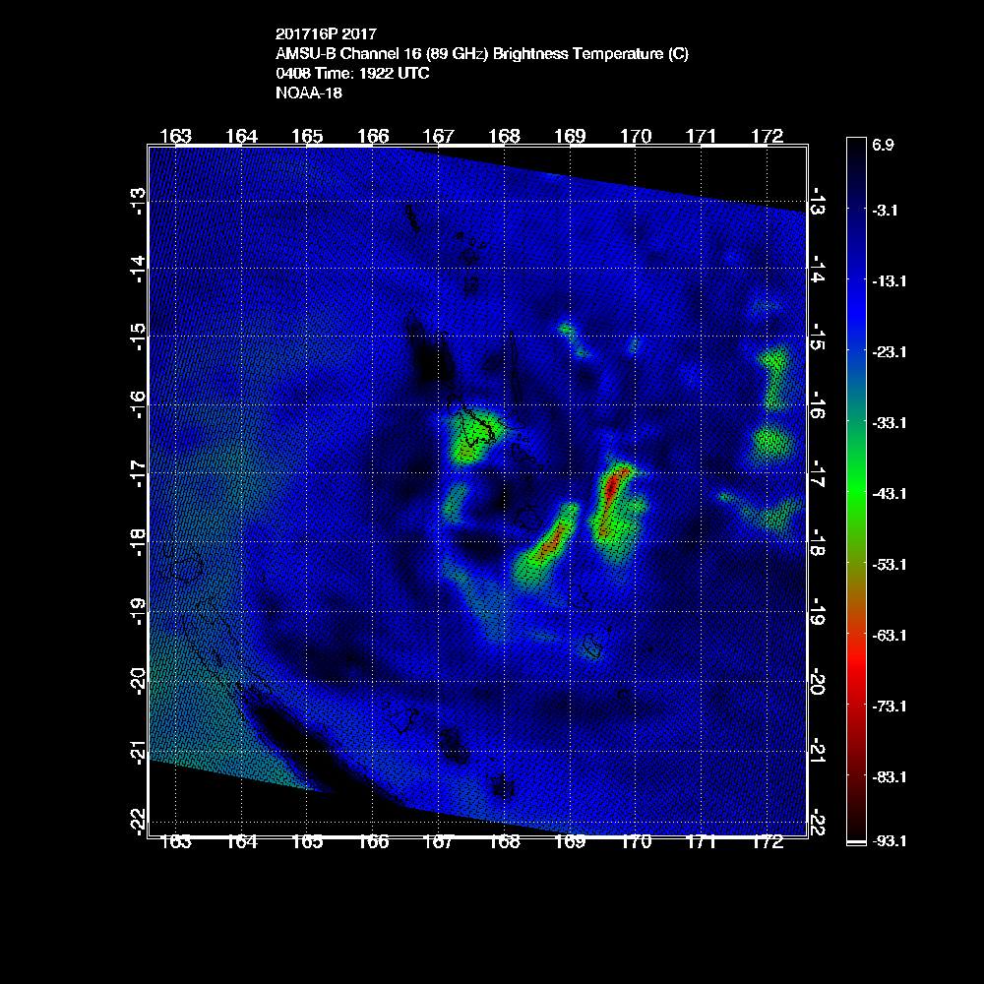The image size is (984, 984).
Task: Click latitude label "-17" on the right axis
Action: coord(818,474)
